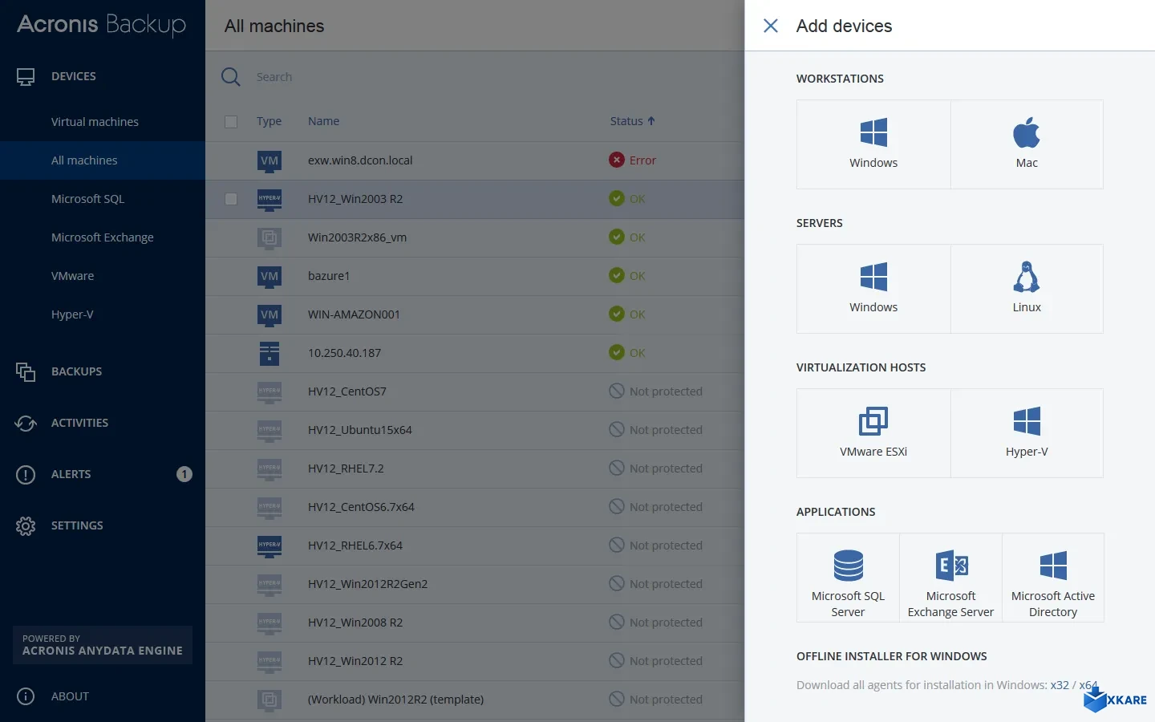Add a Mac workstation device
Screen dimensions: 1155x722
(x=1027, y=144)
